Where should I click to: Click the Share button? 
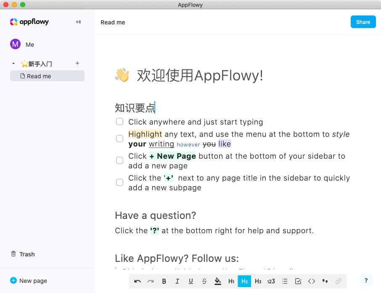[x=363, y=22]
